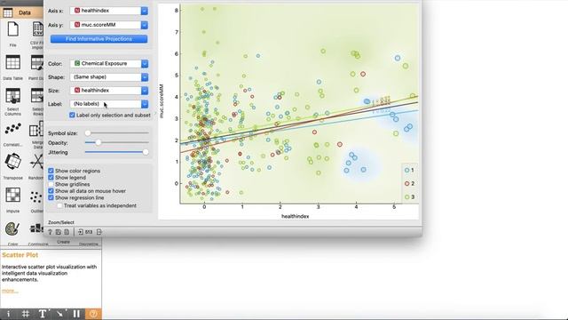568x320 pixels.
Task: Toggle 'Show all data on mouse hover'
Action: (x=51, y=191)
